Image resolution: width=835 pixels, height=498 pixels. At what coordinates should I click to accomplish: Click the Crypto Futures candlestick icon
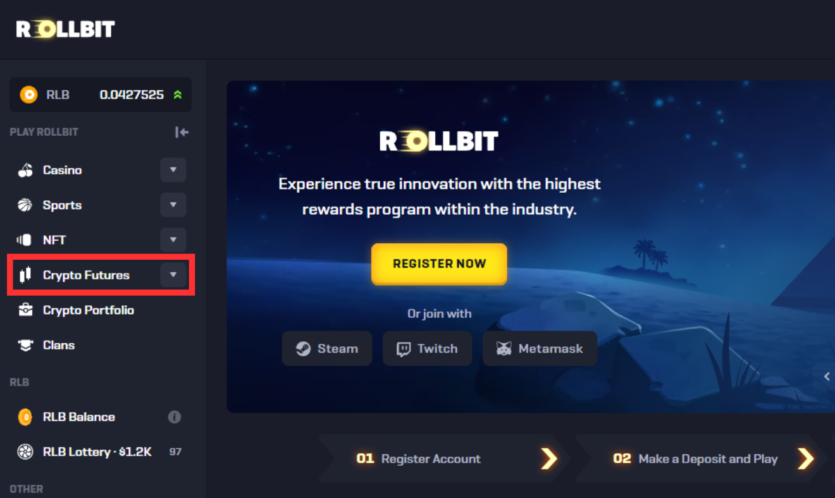point(25,275)
